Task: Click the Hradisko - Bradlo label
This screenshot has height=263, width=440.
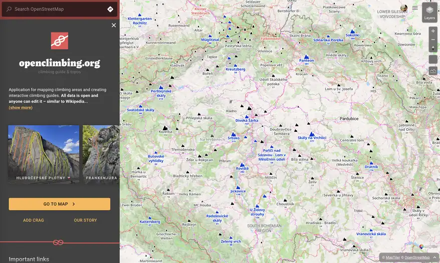Action: coord(320,222)
